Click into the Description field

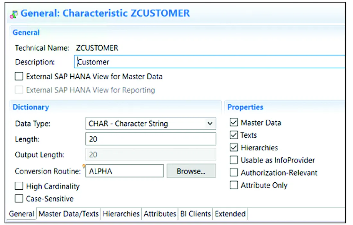[x=209, y=62]
